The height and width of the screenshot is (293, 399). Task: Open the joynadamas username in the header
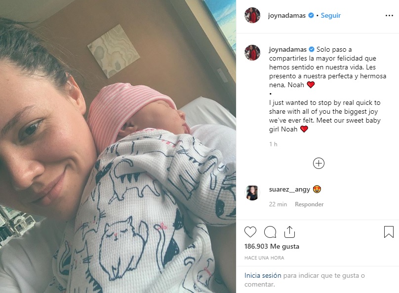tap(287, 15)
